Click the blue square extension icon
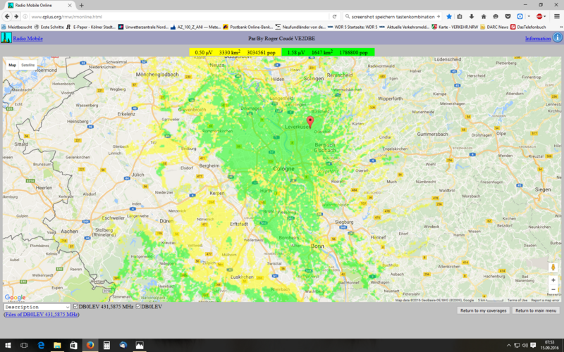 click(x=520, y=16)
